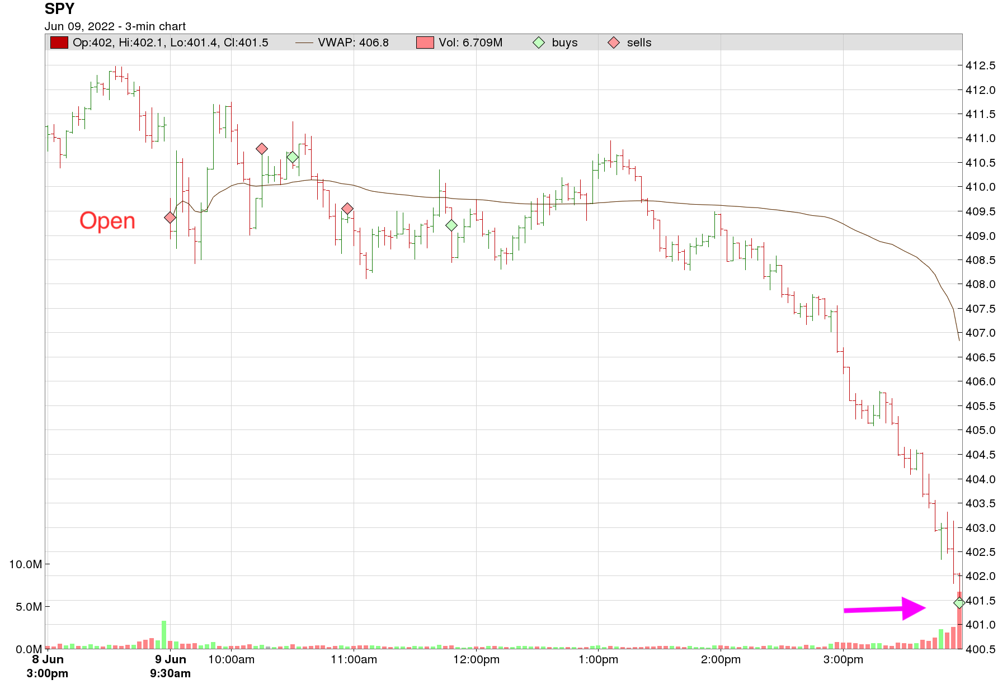Click the 2:00pm time axis label
Viewport: 1007px width, 689px height.
point(721,660)
